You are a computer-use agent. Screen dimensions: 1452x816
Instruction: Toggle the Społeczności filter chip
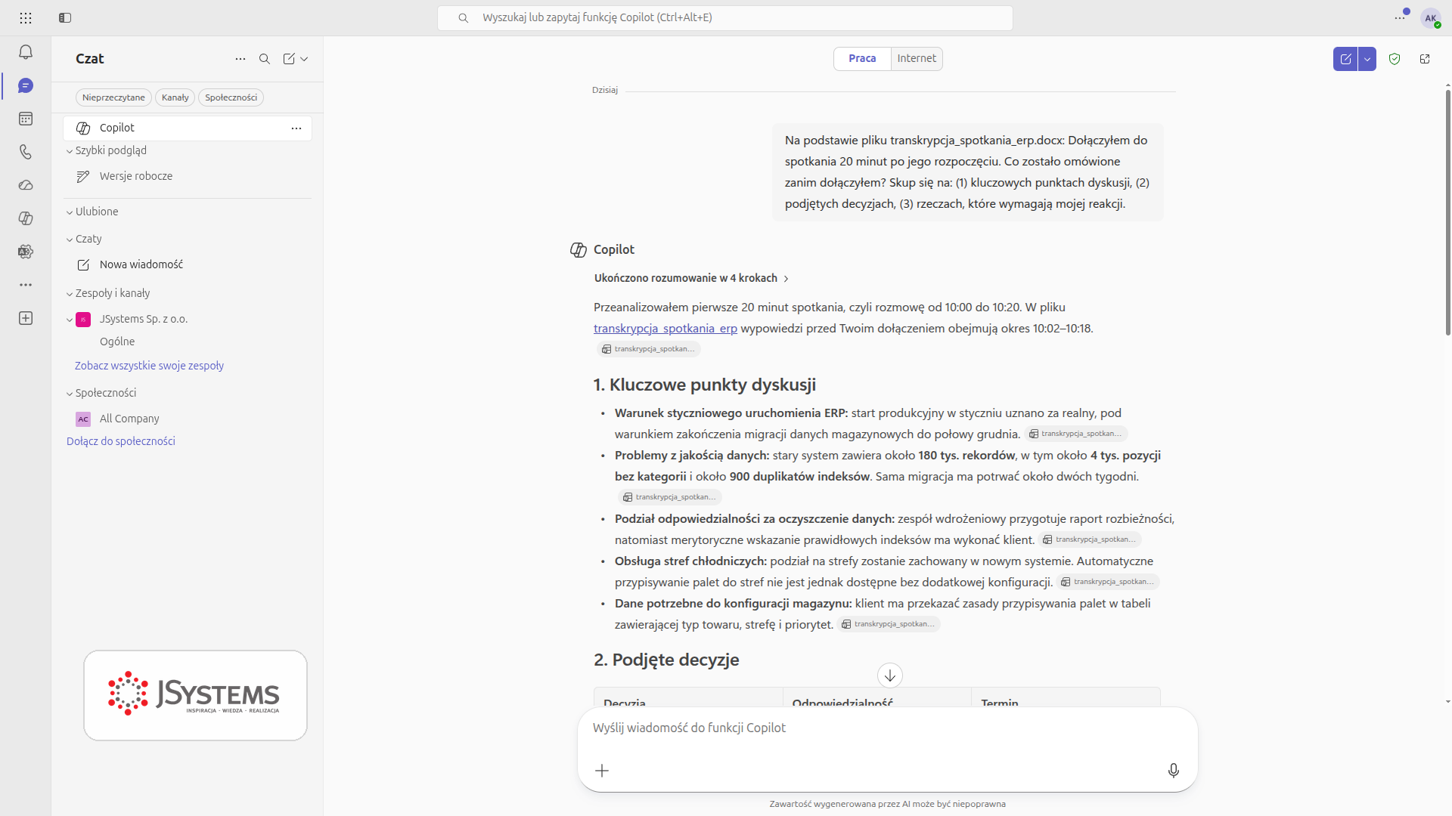click(231, 97)
